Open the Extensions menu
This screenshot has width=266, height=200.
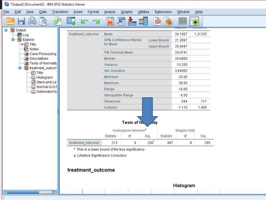(163, 12)
